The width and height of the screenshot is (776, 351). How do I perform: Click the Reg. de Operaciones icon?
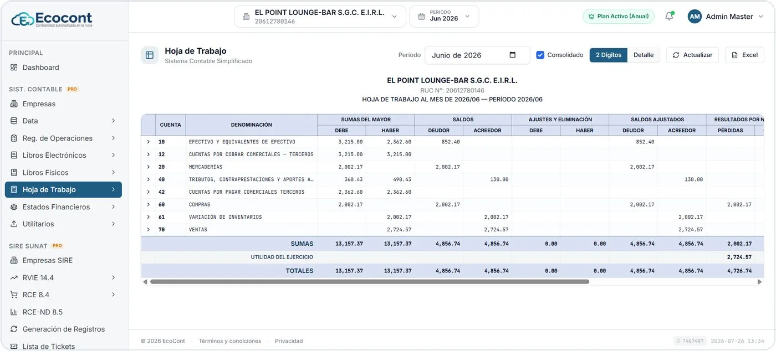(14, 138)
